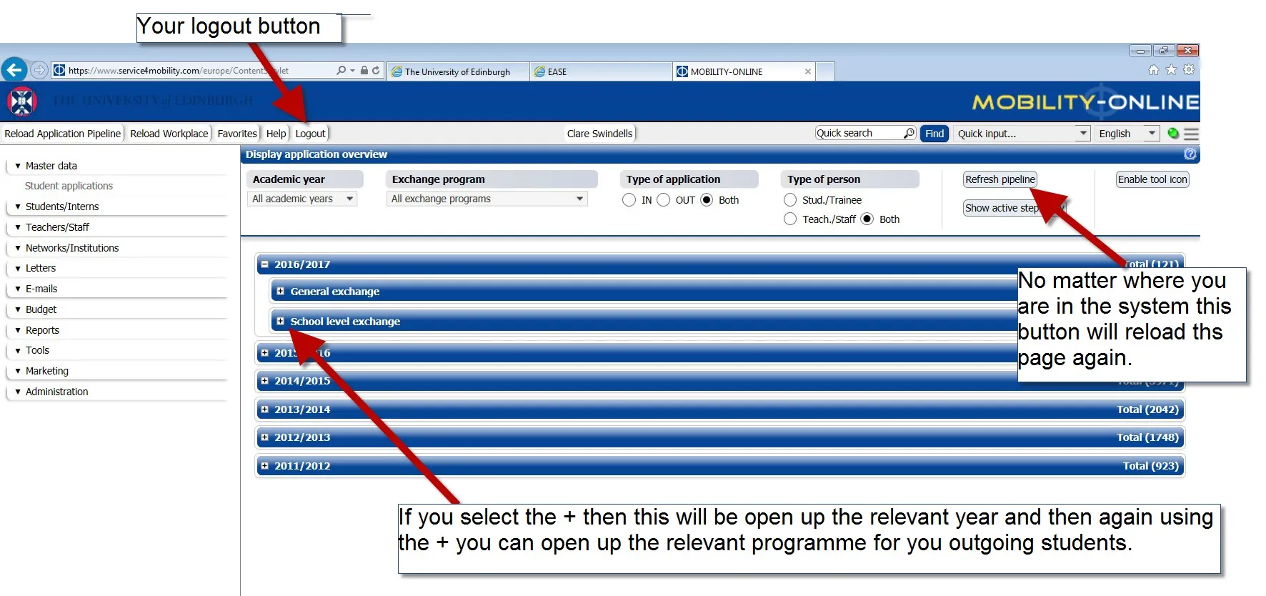Select the Stud./Trainee radio button
This screenshot has height=596, width=1266.
[x=790, y=200]
